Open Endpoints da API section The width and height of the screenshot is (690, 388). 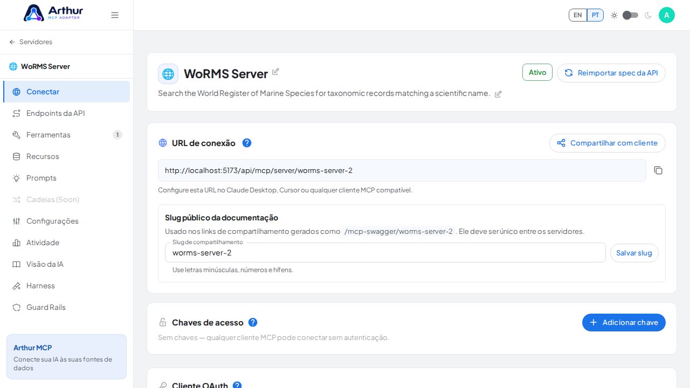click(x=67, y=113)
